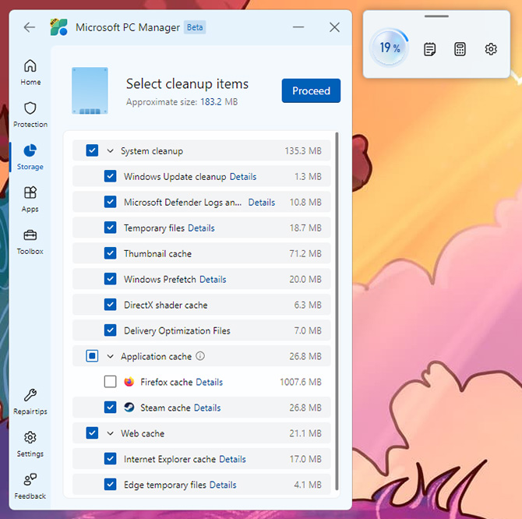This screenshot has height=519, width=522.
Task: Click the memory boost 19% circle
Action: 390,48
